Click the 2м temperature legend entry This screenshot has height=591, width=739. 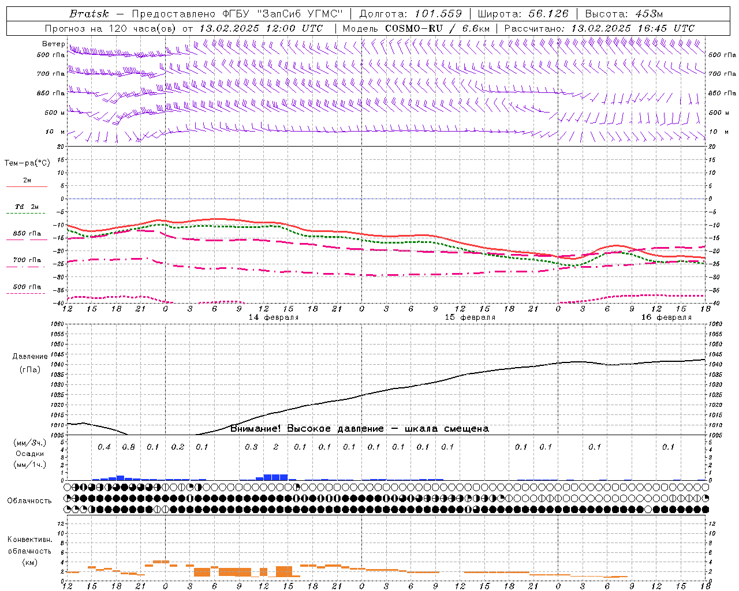tap(27, 180)
